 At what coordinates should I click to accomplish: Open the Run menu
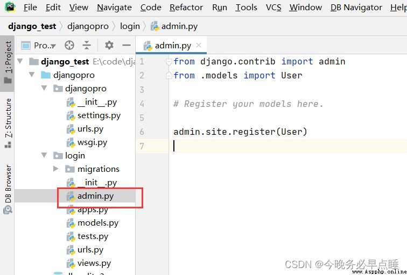(219, 8)
